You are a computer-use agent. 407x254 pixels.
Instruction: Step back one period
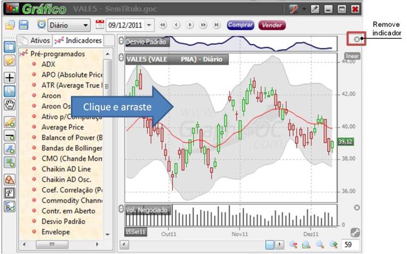pyautogui.click(x=176, y=25)
